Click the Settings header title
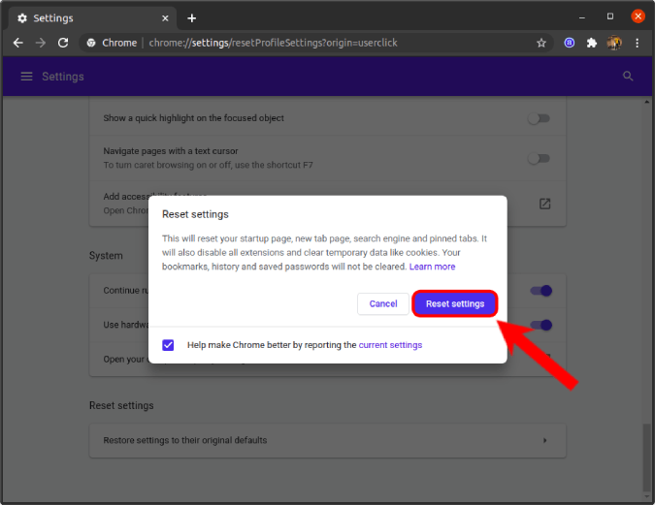This screenshot has width=655, height=505. [x=63, y=77]
